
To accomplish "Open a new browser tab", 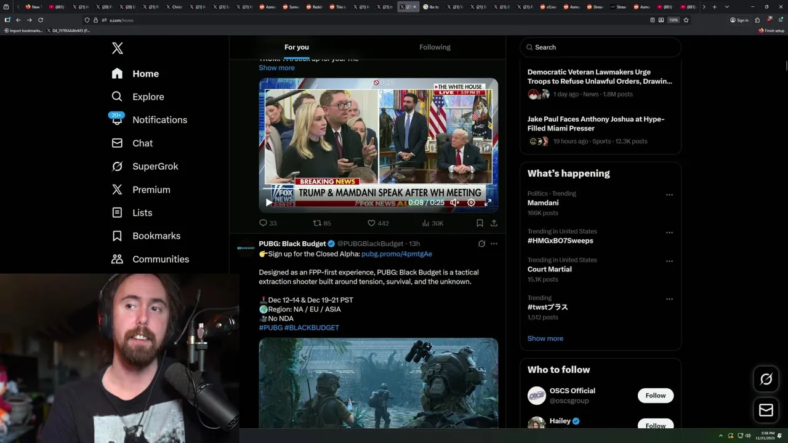I will coord(714,7).
